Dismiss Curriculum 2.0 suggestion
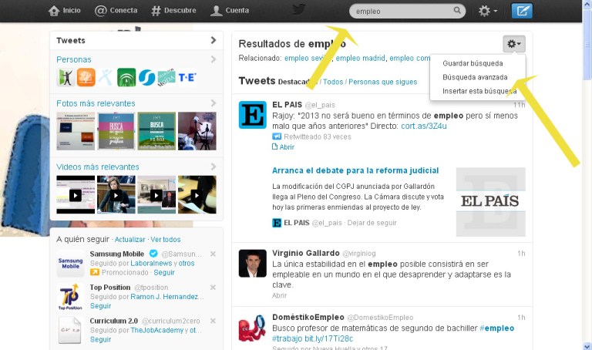This screenshot has width=592, height=350. tap(213, 321)
